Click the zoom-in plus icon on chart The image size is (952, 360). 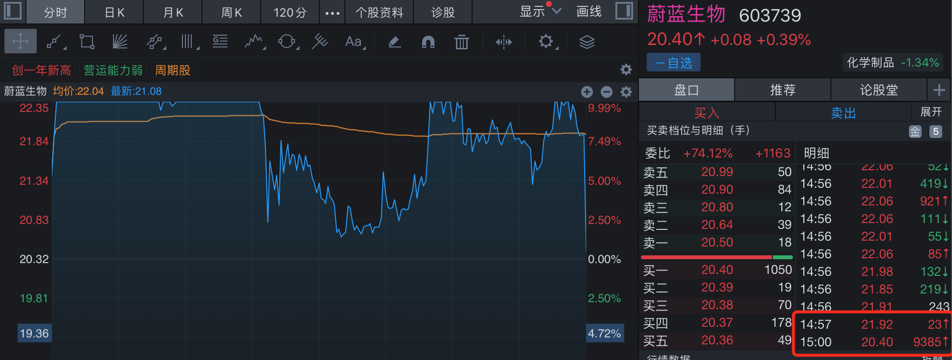pos(587,91)
